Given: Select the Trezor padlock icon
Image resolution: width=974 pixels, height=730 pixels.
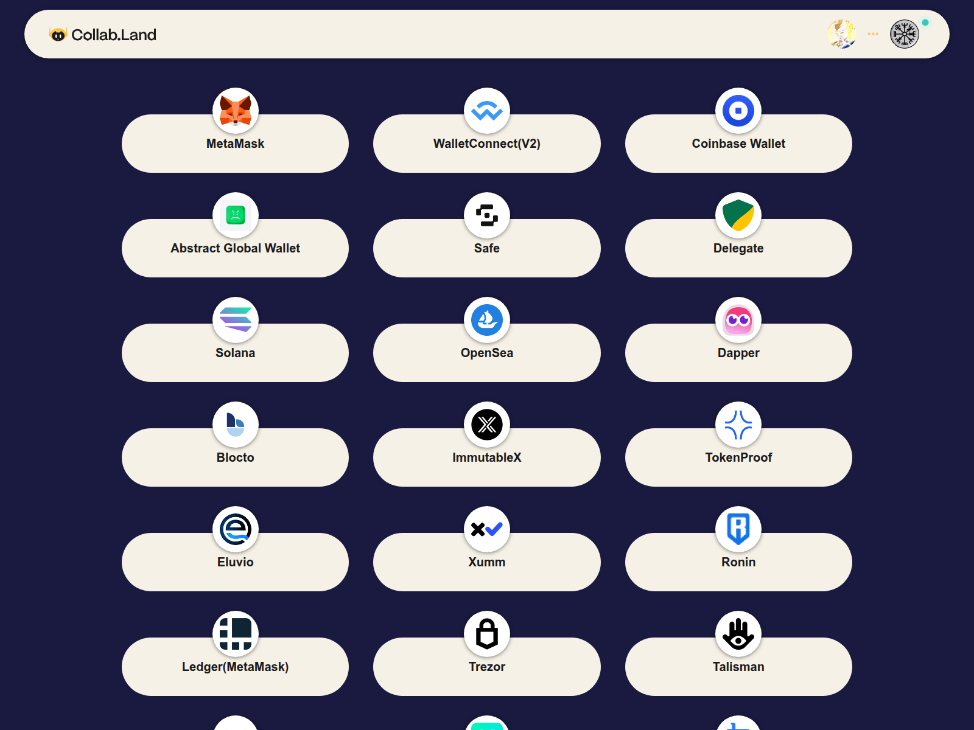Looking at the screenshot, I should (486, 634).
